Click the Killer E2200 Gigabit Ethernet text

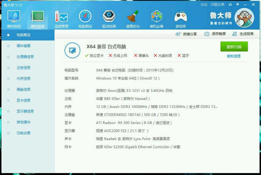tap(138, 147)
